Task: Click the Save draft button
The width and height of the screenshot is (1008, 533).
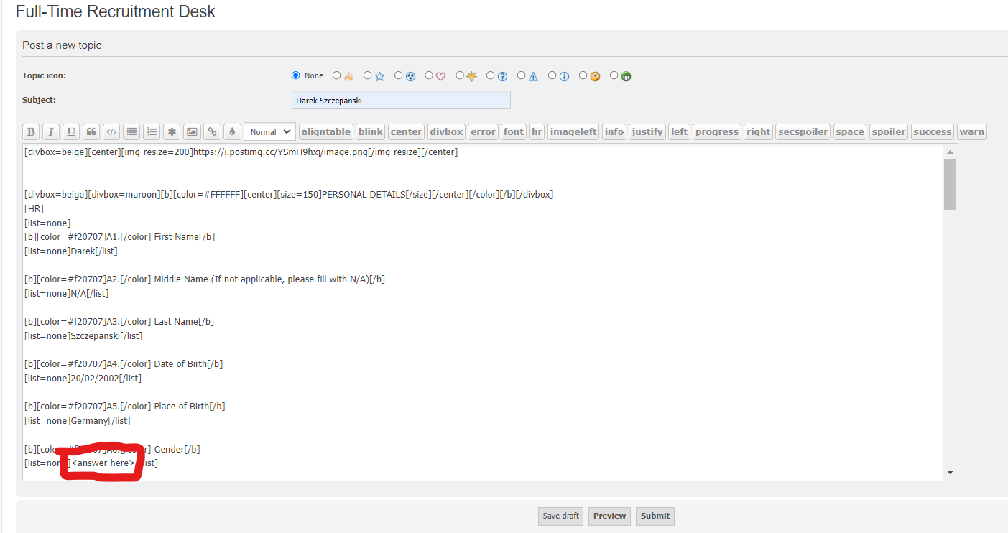Action: pos(561,516)
